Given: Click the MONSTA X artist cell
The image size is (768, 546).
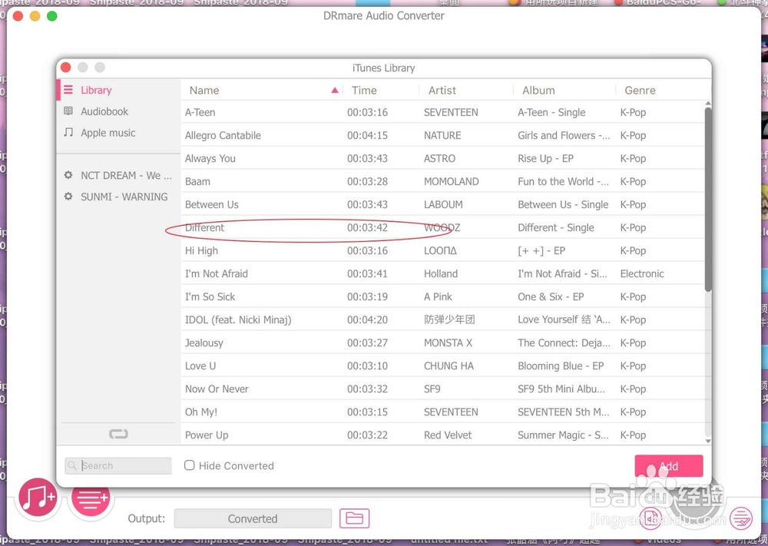Looking at the screenshot, I should (x=449, y=342).
